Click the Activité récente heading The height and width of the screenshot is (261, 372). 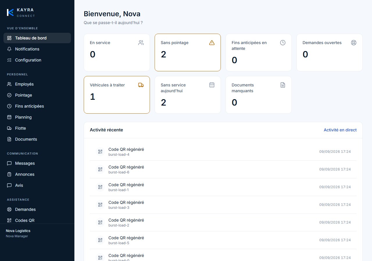[x=106, y=130]
